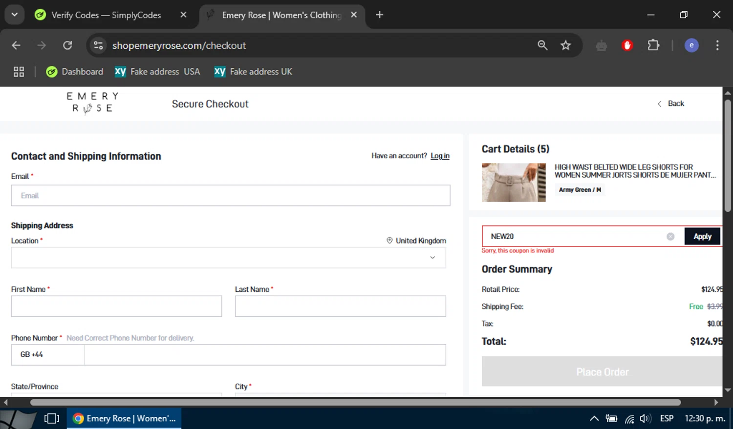Screen dimensions: 733x429
Task: Focus the First Name field
Action: [x=116, y=306]
